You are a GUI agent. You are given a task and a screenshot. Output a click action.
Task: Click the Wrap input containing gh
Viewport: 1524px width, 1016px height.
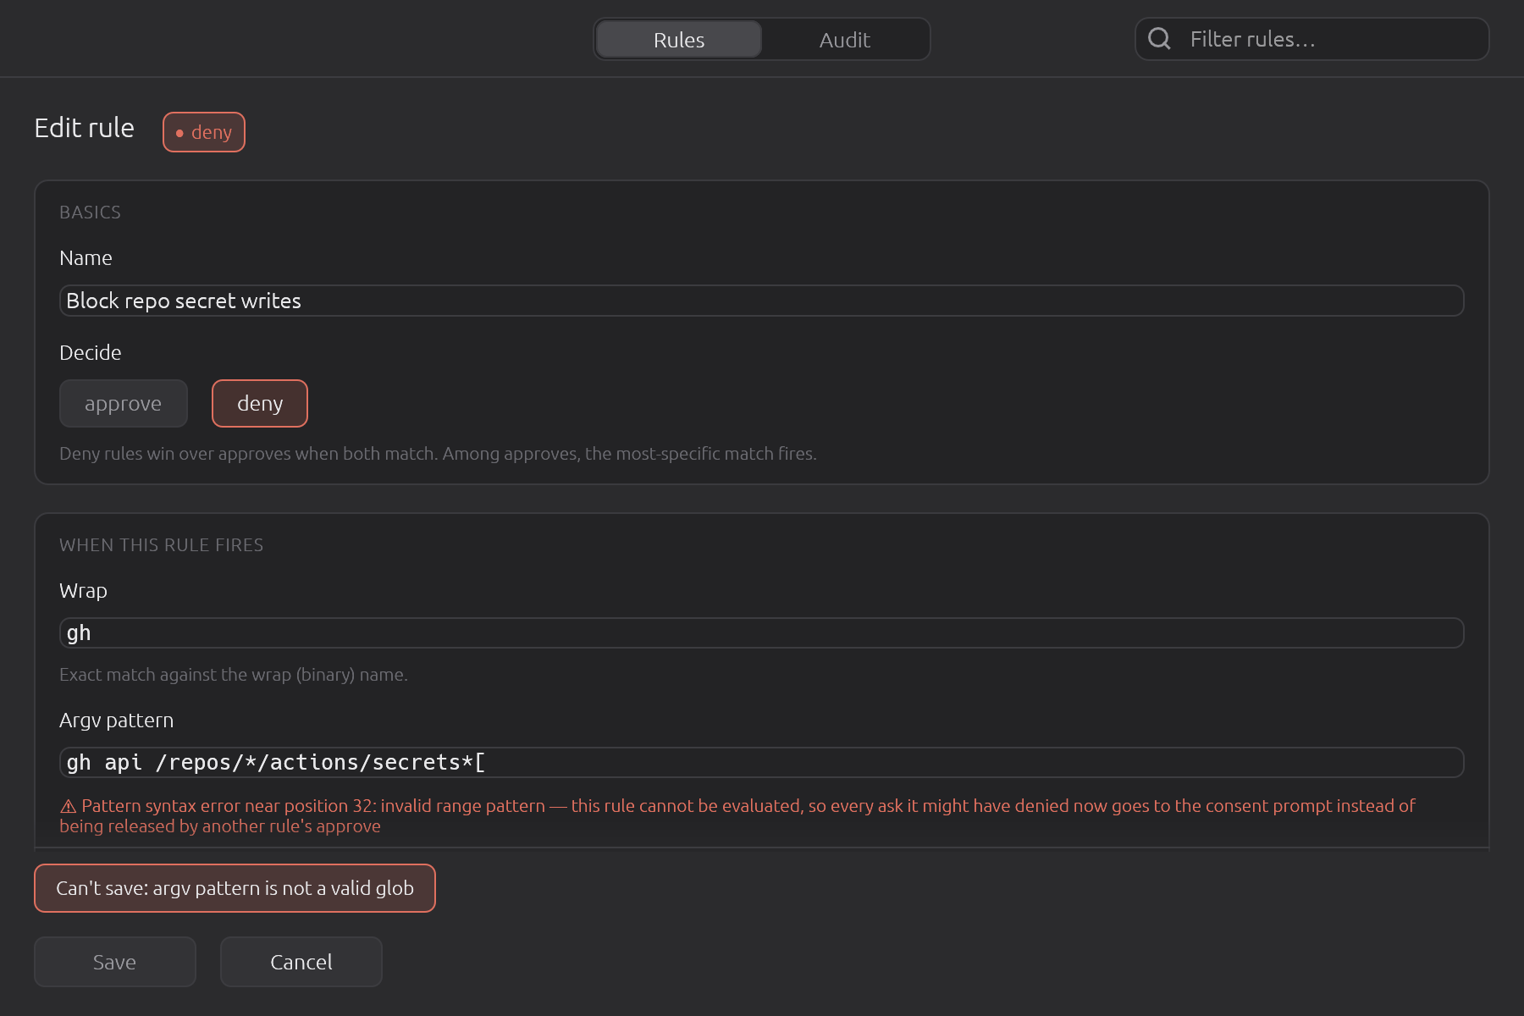coord(762,632)
